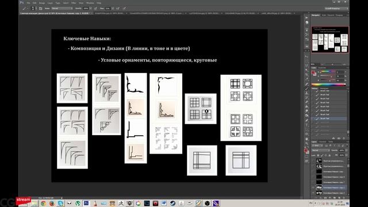Add a layer style (fx)
368x207 pixels.
coord(321,198)
